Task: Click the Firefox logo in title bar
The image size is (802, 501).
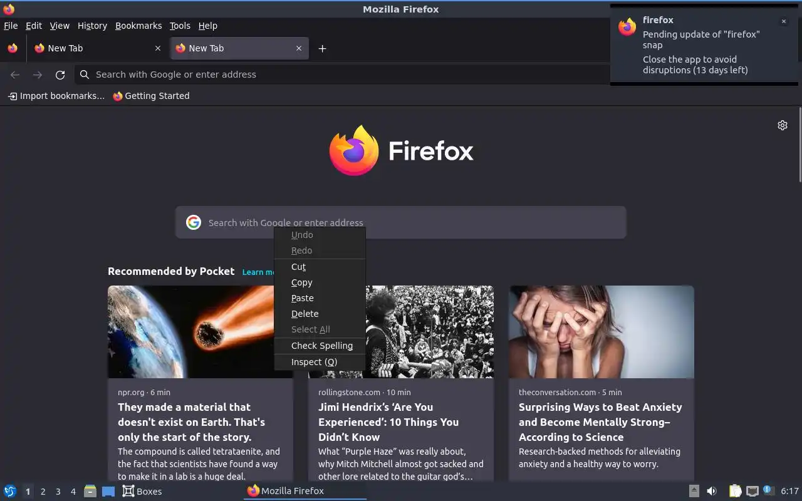Action: [9, 9]
